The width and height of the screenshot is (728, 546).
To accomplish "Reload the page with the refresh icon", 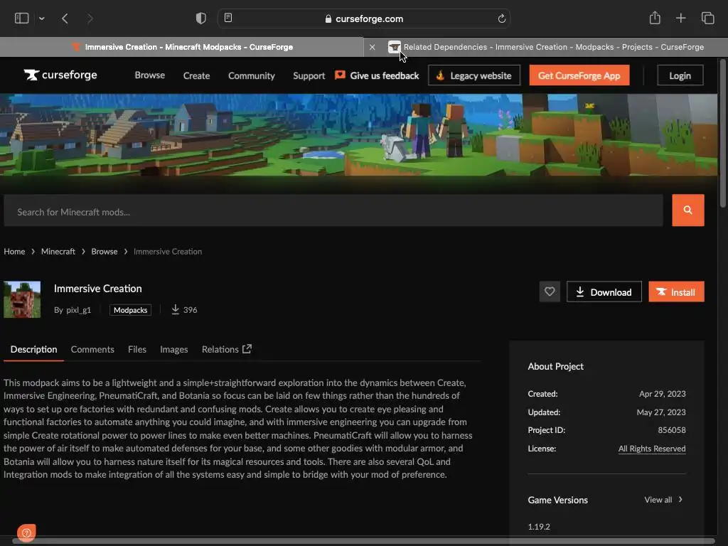I will pos(501,18).
